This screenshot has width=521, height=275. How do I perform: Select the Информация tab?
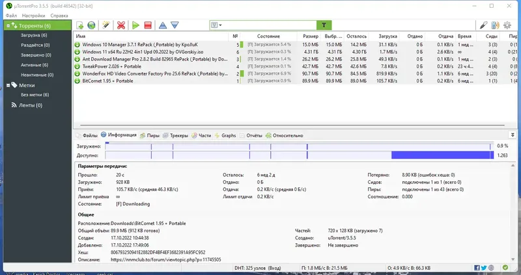pos(119,135)
